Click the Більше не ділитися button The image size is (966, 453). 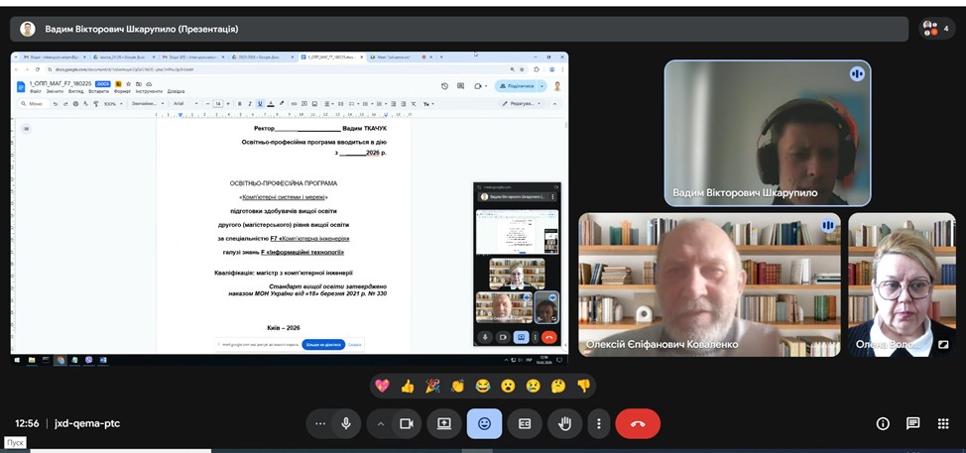[x=323, y=345]
